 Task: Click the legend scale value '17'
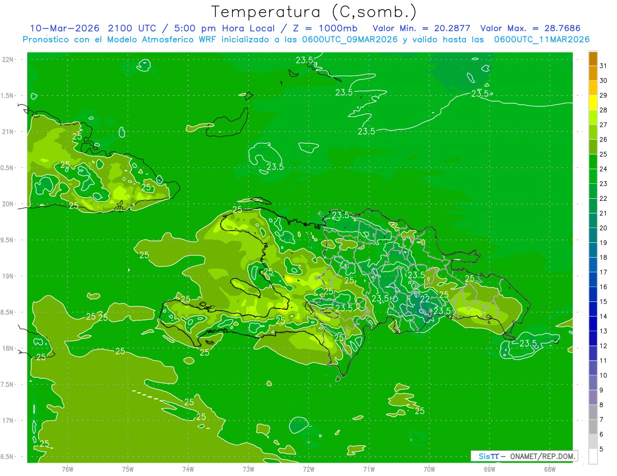tap(604, 272)
